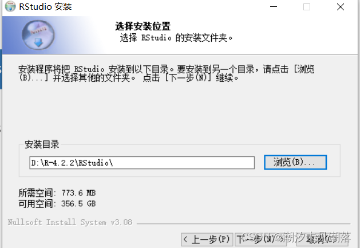Open the 浏览(B)... folder browser
Viewport: 360px width, 248px height.
(295, 162)
